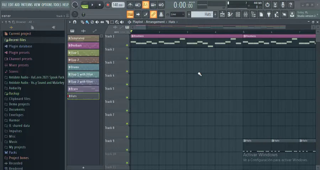Toggle the metronome button
Screen dimensions: 320x170
tap(130, 5)
